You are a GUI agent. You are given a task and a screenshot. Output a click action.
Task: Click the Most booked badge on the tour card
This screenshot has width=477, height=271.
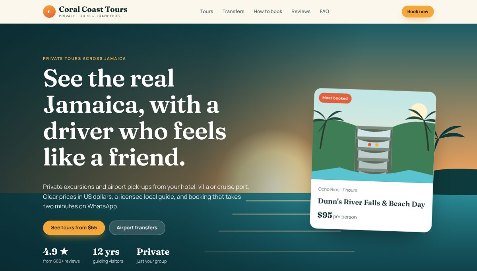[335, 98]
